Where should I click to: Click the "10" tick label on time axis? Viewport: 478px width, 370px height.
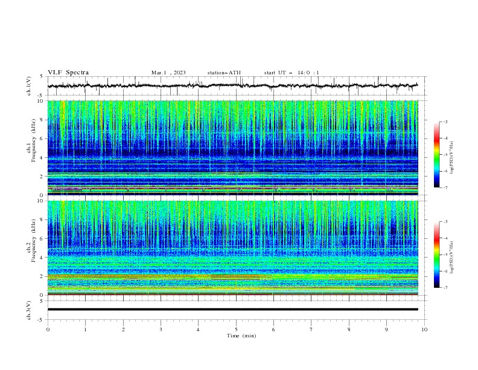point(424,329)
